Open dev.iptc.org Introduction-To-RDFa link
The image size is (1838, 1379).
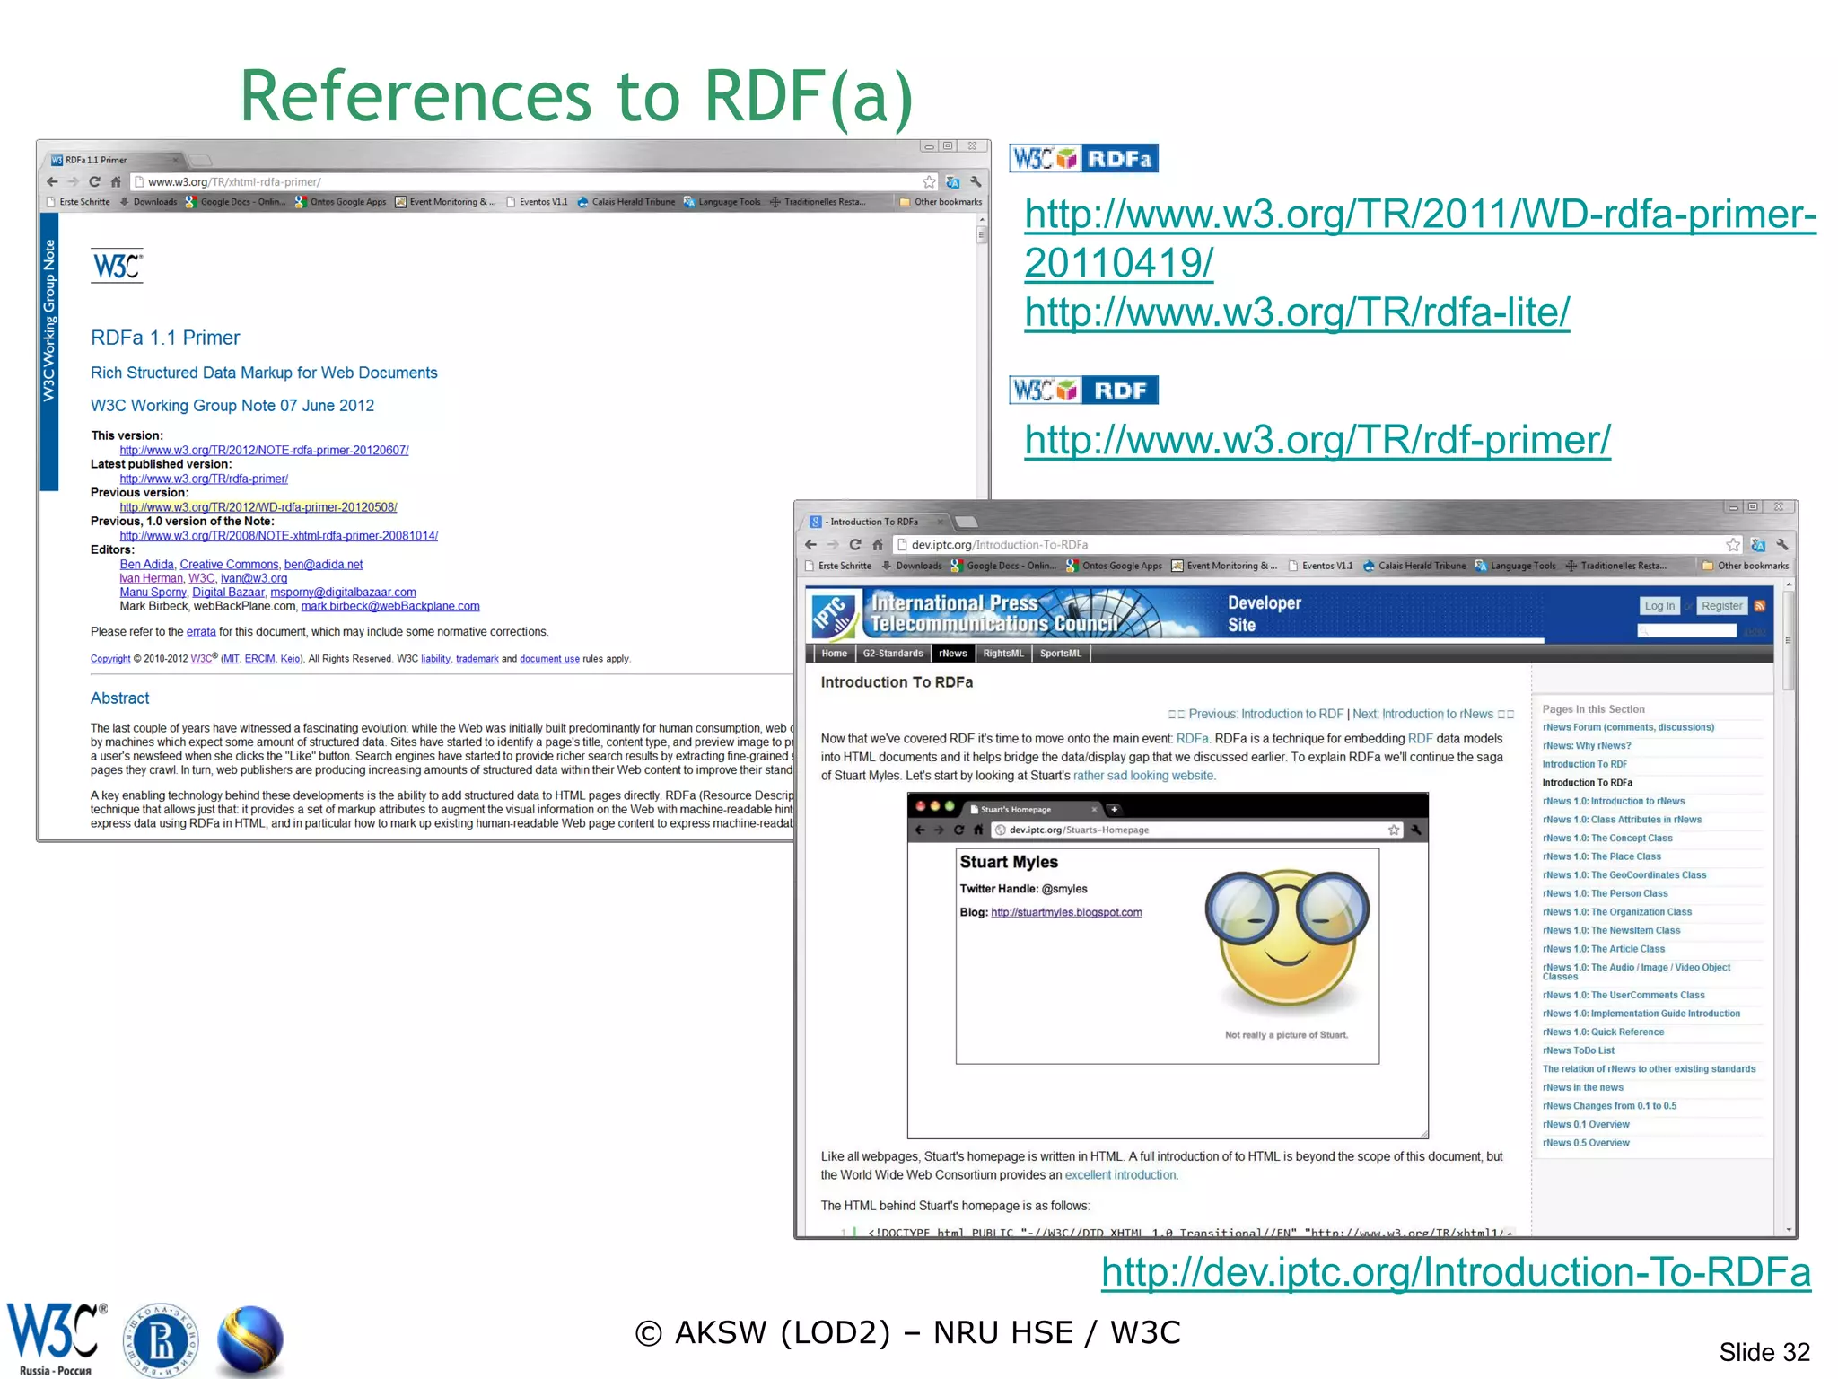pos(1456,1272)
